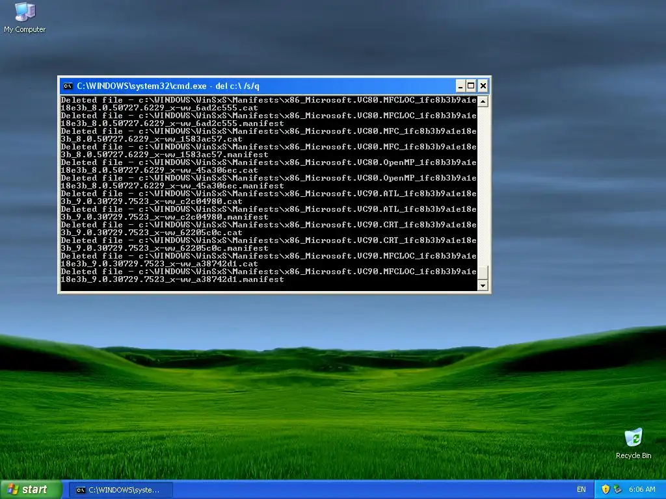Click the EN language indicator
Screen dimensions: 666x499
point(581,490)
